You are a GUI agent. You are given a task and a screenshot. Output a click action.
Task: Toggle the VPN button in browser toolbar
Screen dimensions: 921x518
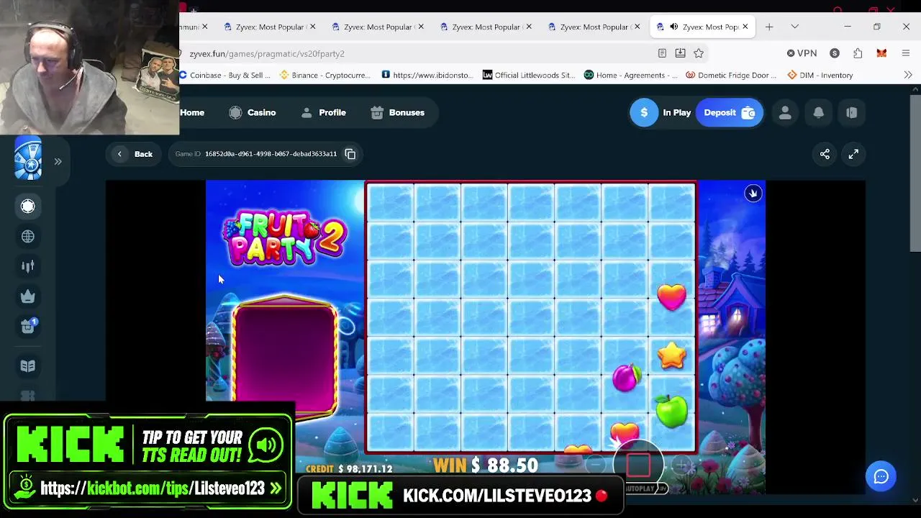(802, 53)
